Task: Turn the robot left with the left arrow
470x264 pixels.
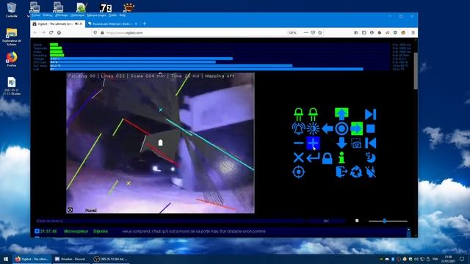Action: point(328,129)
